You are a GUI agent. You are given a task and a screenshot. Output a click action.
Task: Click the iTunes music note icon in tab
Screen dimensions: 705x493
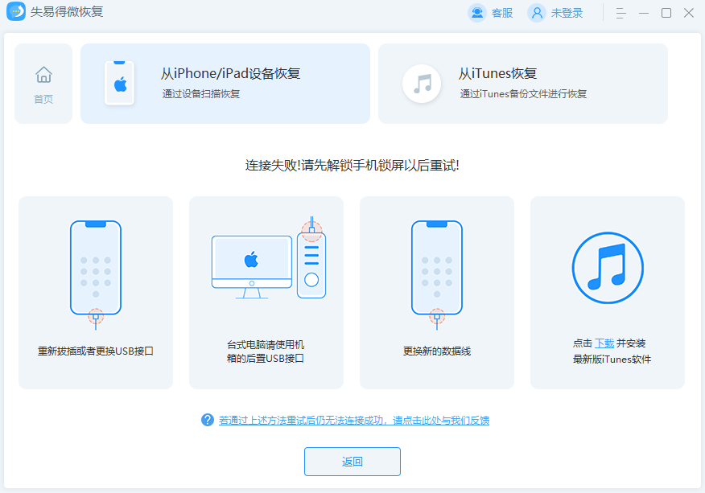click(422, 84)
